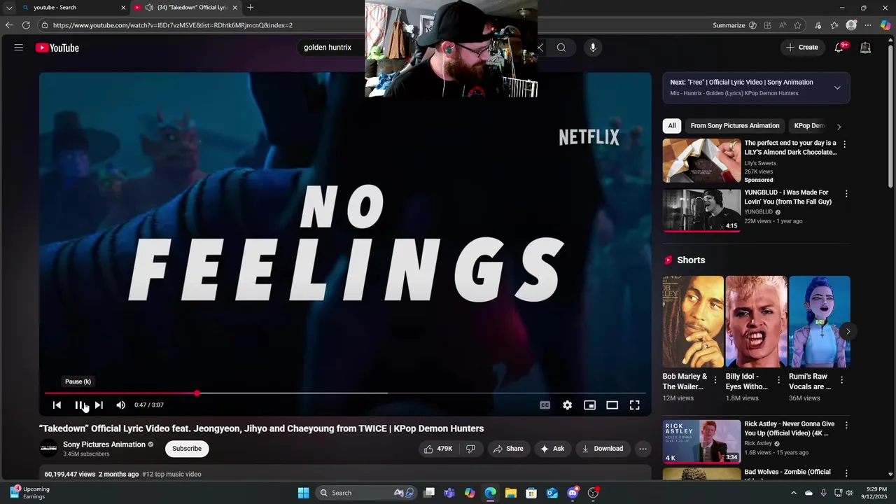Viewport: 896px width, 504px height.
Task: Click the red playhead scrubber dot
Action: (x=197, y=393)
